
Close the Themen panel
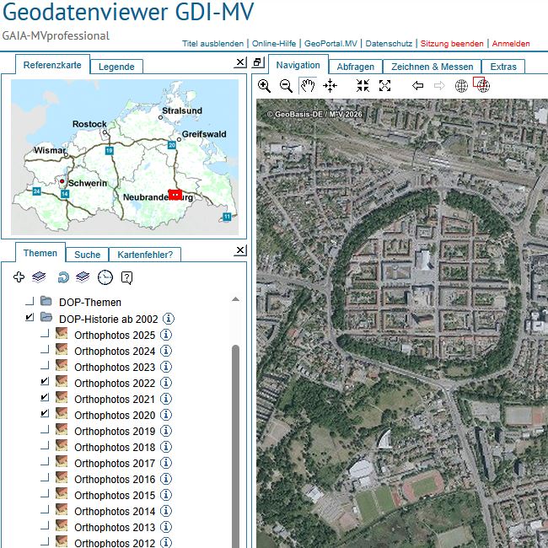coord(240,250)
